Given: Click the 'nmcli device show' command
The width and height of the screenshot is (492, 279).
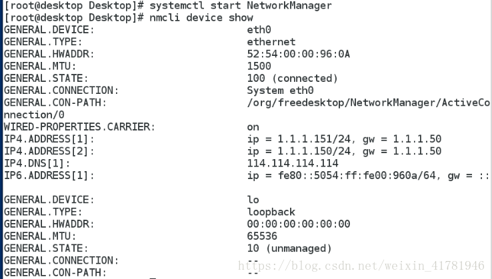Looking at the screenshot, I should click(201, 17).
